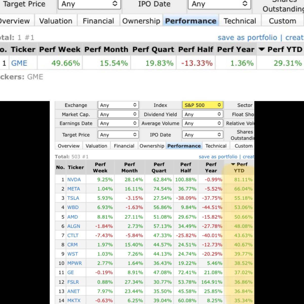Open the Earnings Date filter dropdown

click(x=118, y=123)
